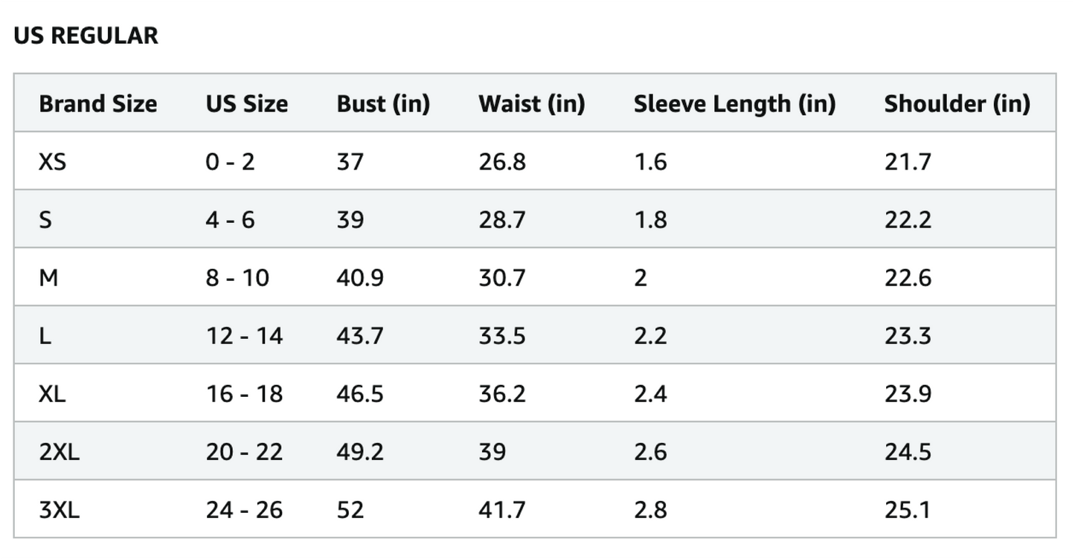The image size is (1075, 559).
Task: Click the 2XL brand size cell
Action: coord(59,452)
